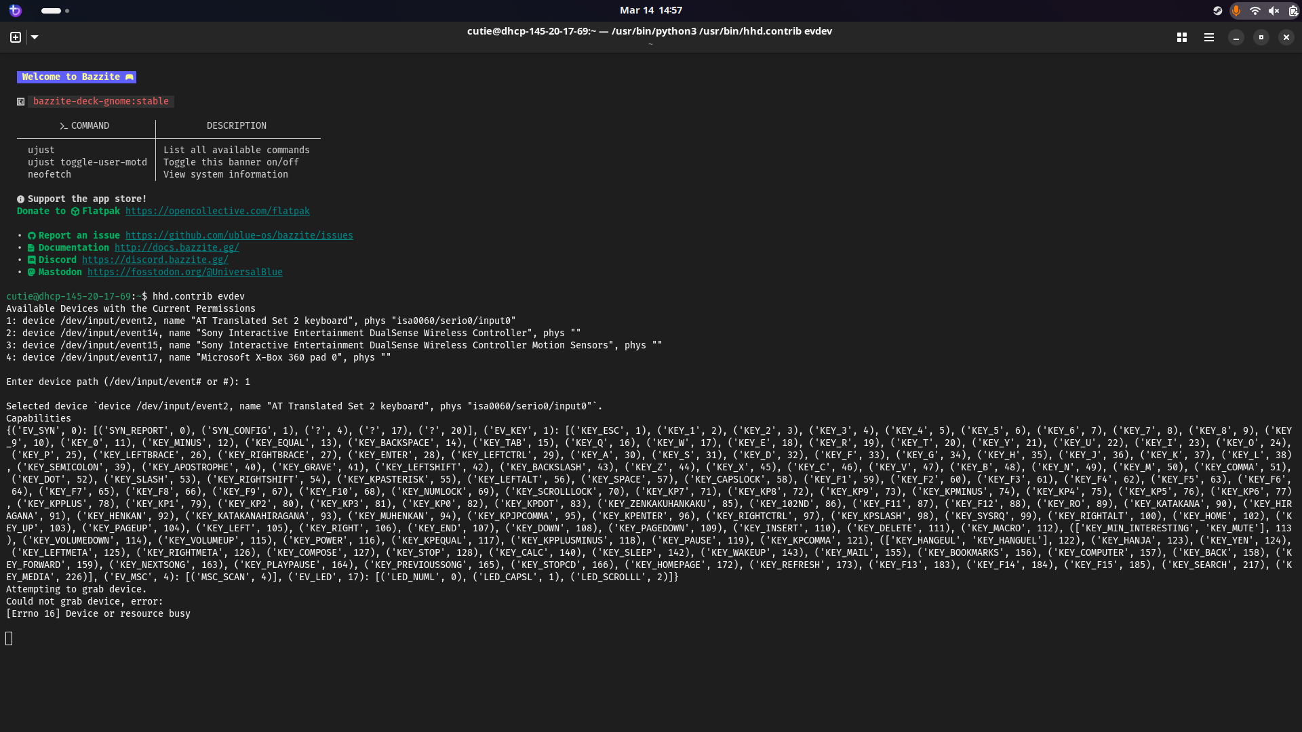
Task: Click the battery charging icon
Action: click(1293, 10)
